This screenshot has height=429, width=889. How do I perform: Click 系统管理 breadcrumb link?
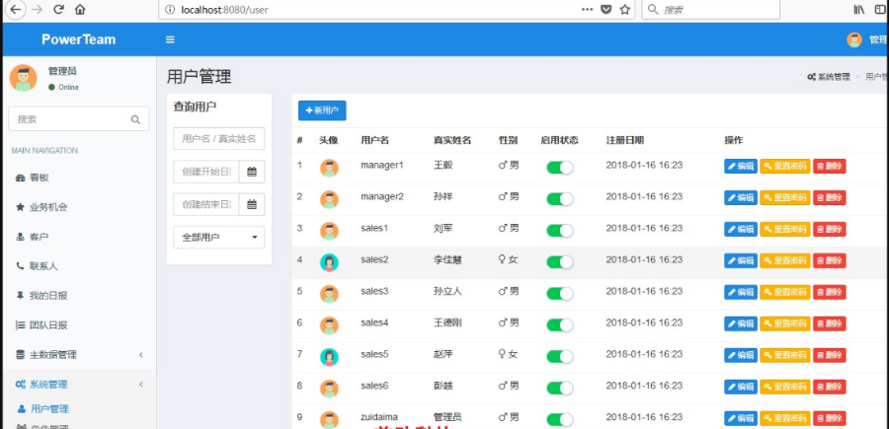pyautogui.click(x=829, y=77)
